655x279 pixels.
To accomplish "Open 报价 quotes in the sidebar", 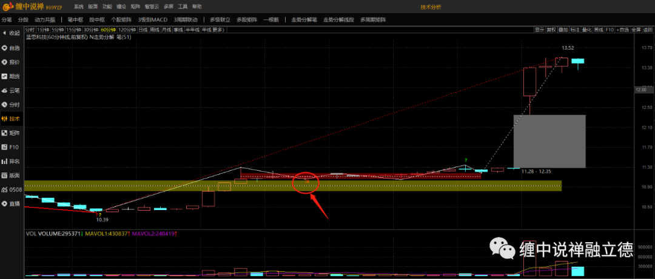I will pyautogui.click(x=11, y=62).
